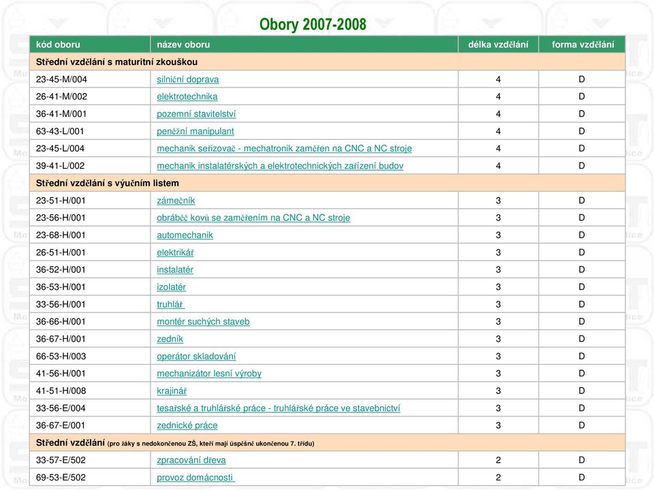Select Střední vzdělání s maturitní zkouškou heading
The width and height of the screenshot is (654, 490).
(x=116, y=62)
